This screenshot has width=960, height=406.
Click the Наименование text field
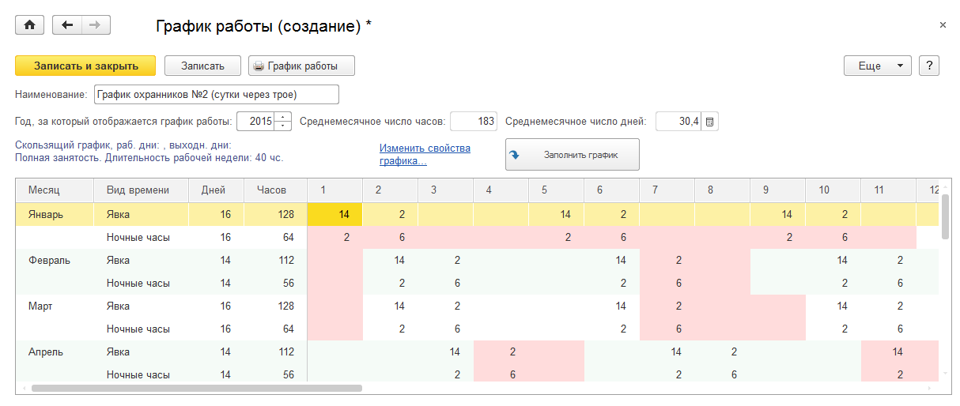coord(216,95)
